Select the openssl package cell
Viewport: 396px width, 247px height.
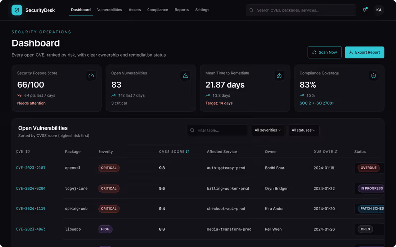coord(73,168)
